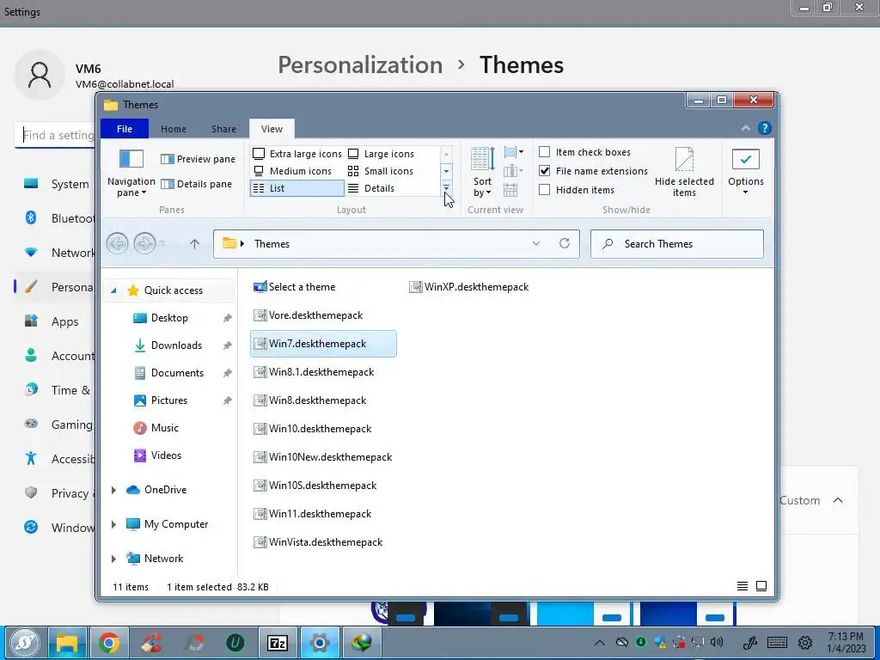The image size is (880, 660).
Task: Open touch keyboard tray icon
Action: (x=777, y=643)
